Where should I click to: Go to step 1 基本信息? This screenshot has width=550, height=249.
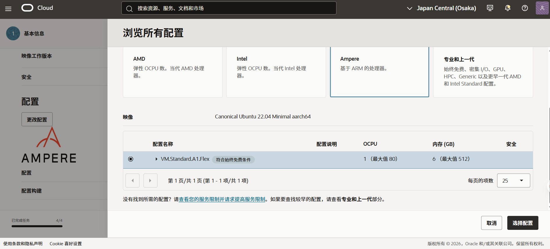click(26, 33)
